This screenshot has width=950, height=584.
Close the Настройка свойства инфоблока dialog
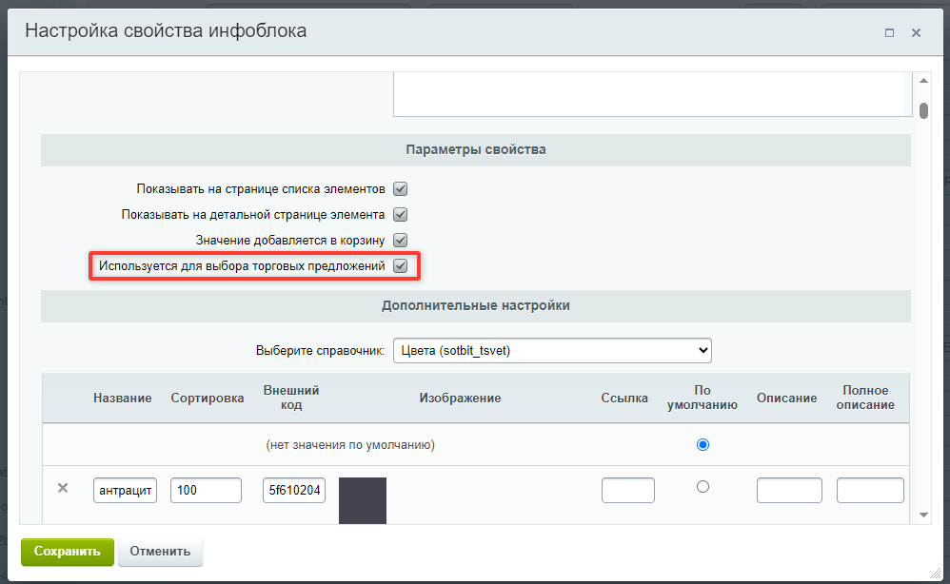click(916, 32)
